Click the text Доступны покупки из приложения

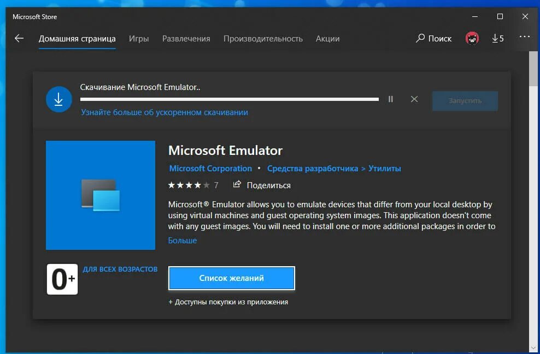231,302
